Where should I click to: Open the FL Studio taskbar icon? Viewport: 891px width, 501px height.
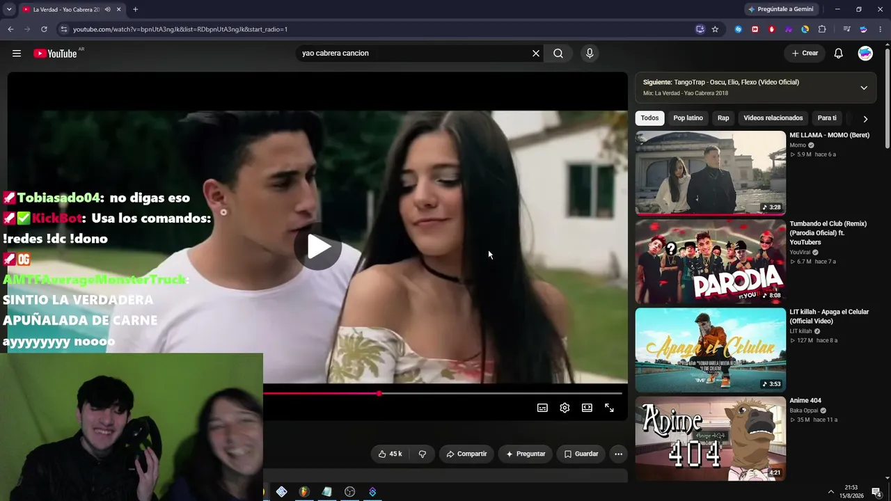click(304, 492)
